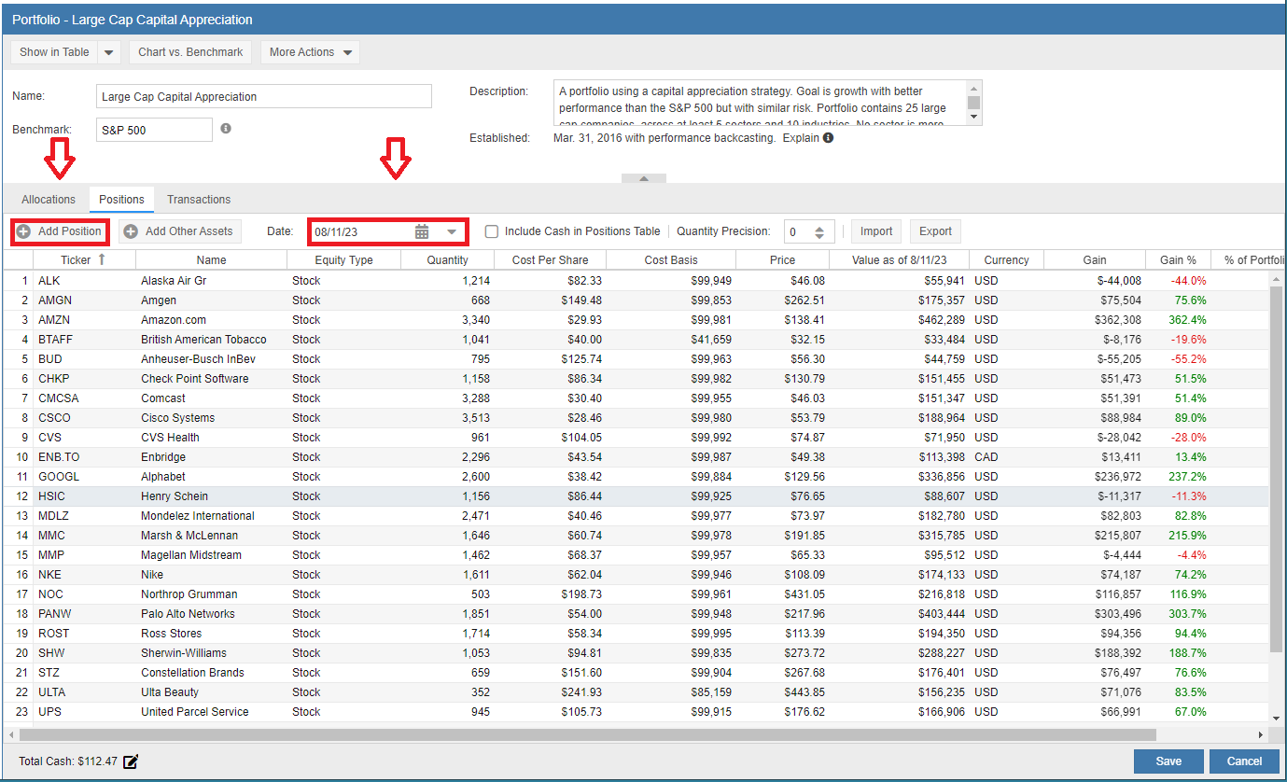Adjust the Quantity Precision stepper arrows
The image size is (1287, 782).
818,232
